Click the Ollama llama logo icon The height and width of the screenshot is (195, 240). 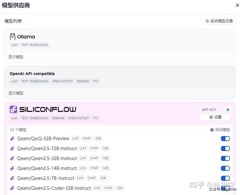point(12,37)
